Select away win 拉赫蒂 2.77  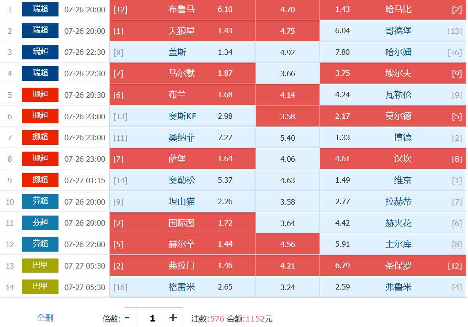click(x=393, y=202)
